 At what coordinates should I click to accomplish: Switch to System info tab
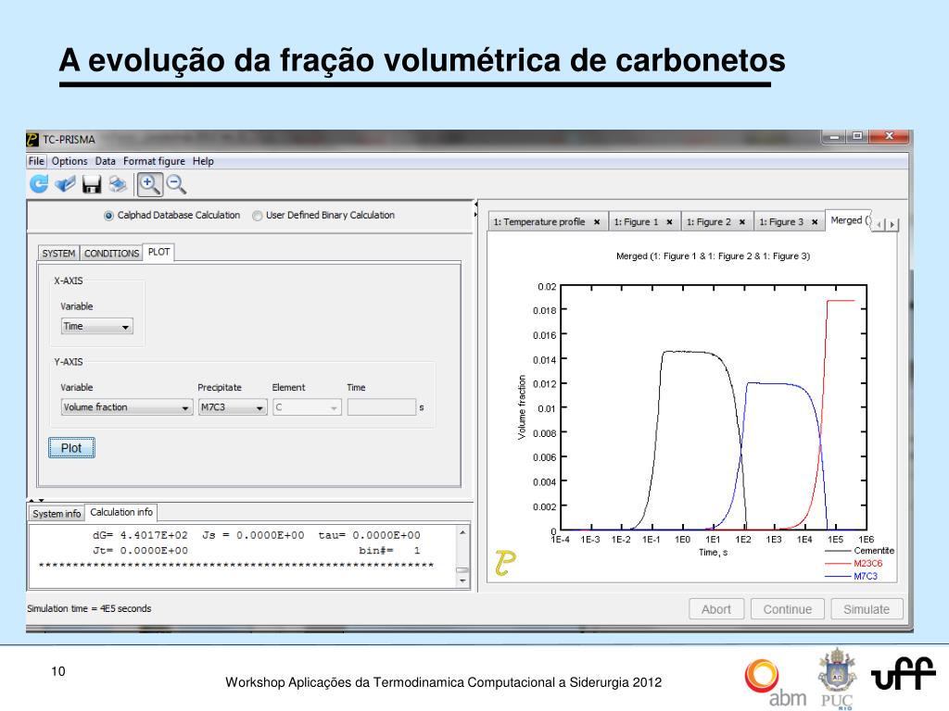(x=57, y=513)
